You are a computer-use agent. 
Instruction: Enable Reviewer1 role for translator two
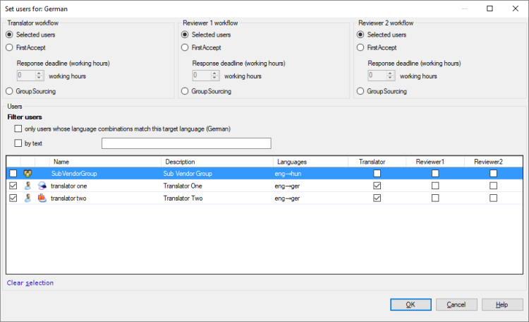(x=435, y=198)
